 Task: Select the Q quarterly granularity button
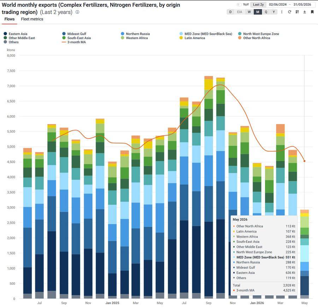(266, 12)
